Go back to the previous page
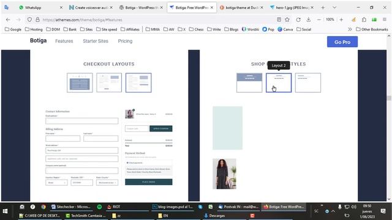Viewport: 392px width, 220px height. click(8, 20)
